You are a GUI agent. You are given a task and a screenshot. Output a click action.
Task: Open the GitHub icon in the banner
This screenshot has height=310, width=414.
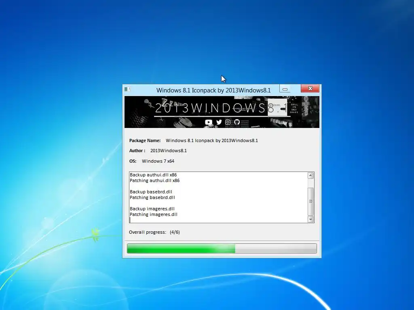(x=237, y=122)
